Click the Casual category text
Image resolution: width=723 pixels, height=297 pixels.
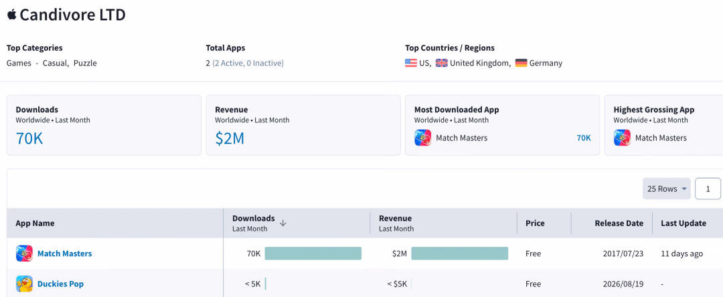[55, 63]
